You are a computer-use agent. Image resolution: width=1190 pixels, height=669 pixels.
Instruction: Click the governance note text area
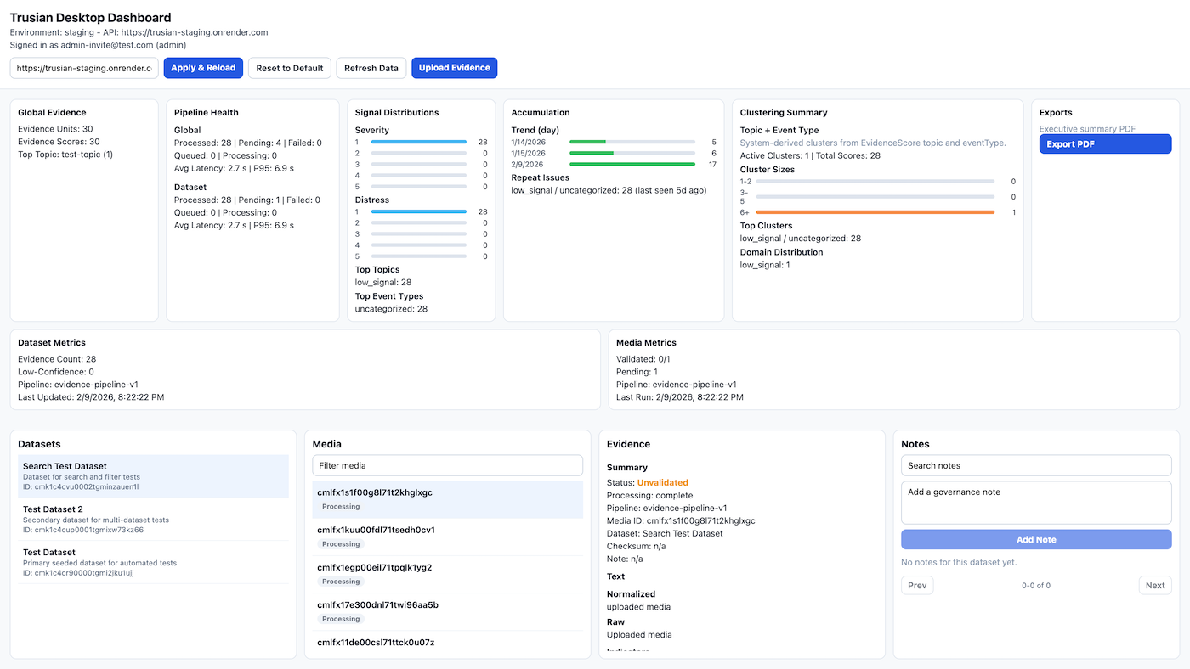1036,503
